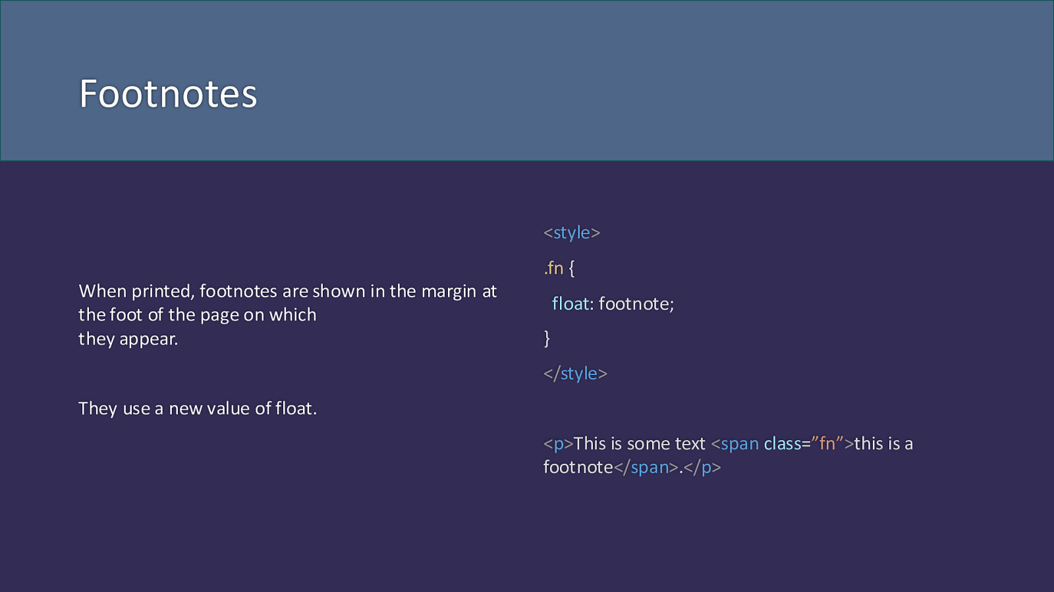1054x592 pixels.
Task: Click the span class="fn" tag
Action: point(783,444)
